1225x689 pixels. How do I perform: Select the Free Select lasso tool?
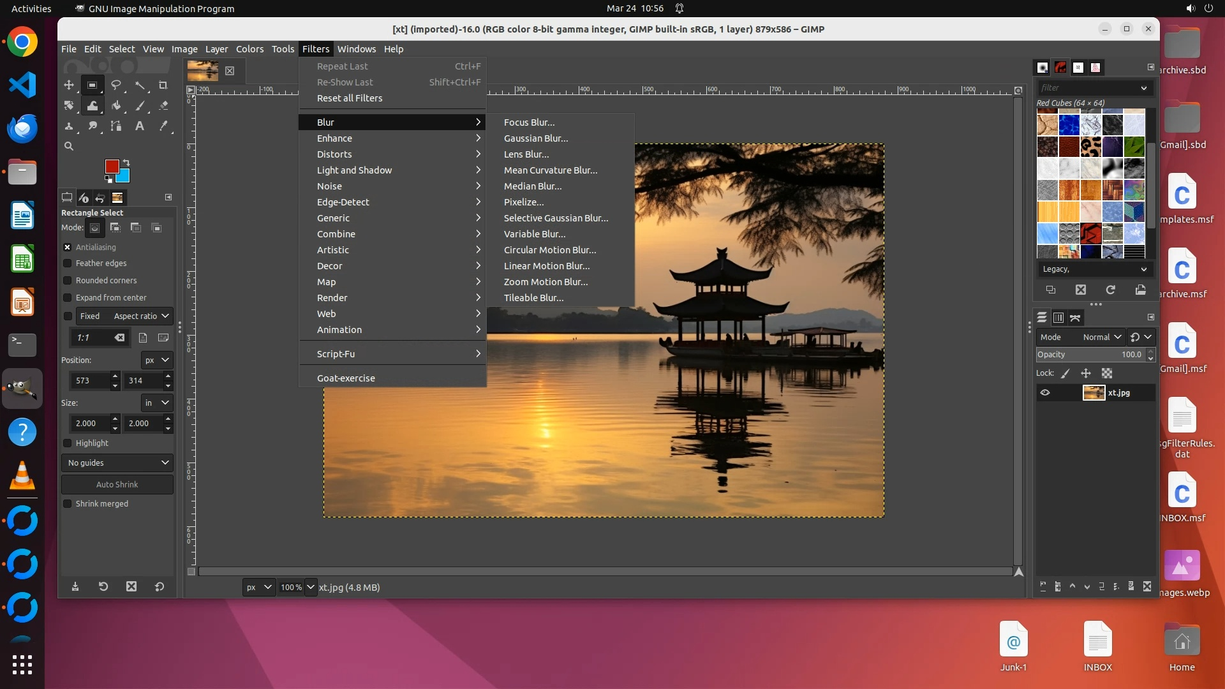(x=115, y=85)
